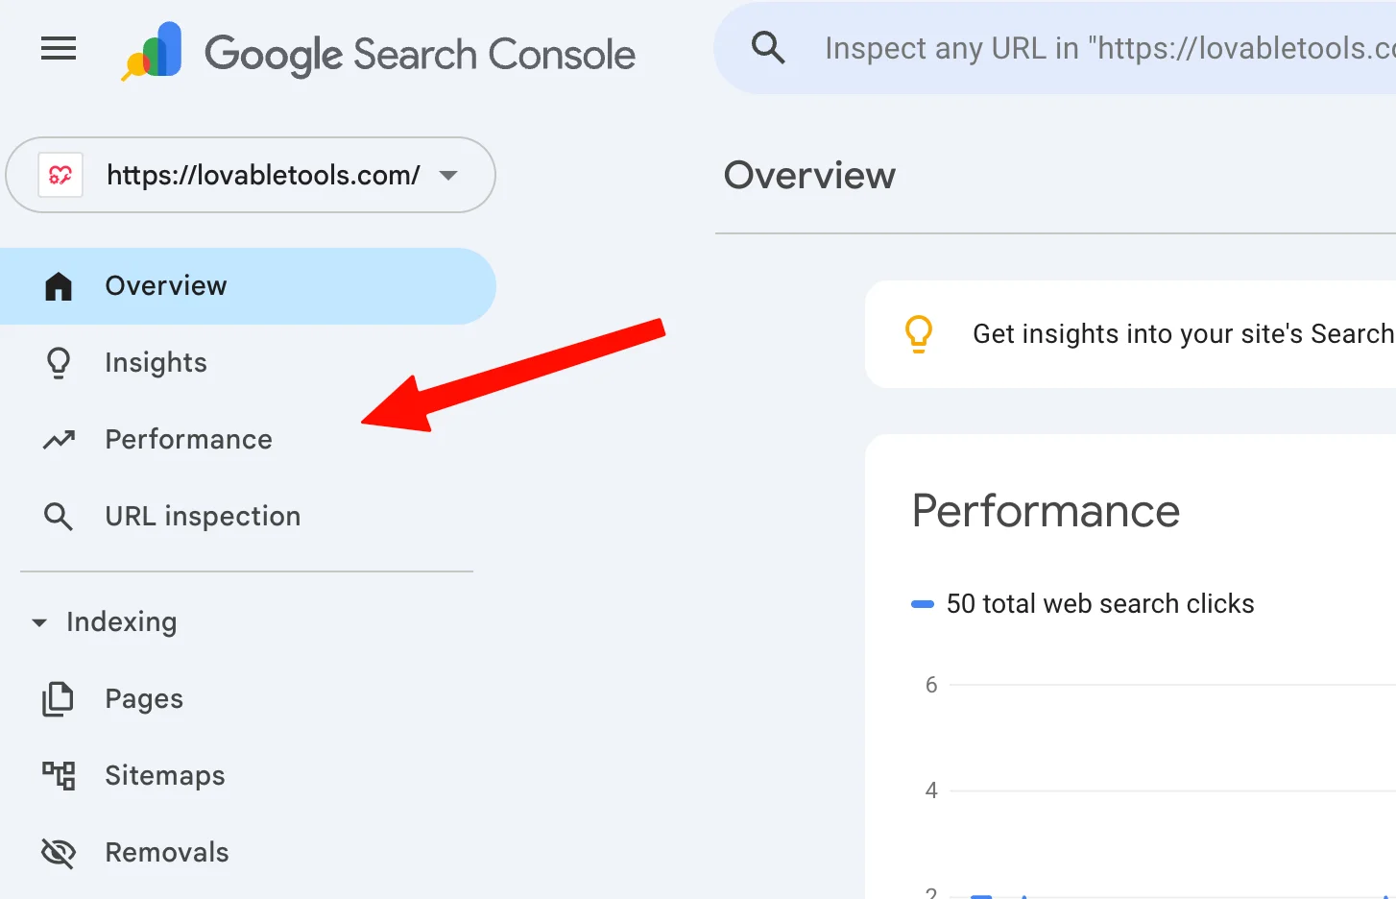1396x899 pixels.
Task: Click the lovabletools.com property favicon
Action: point(60,175)
